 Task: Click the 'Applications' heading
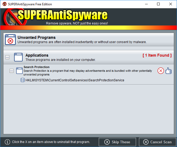click(37, 55)
